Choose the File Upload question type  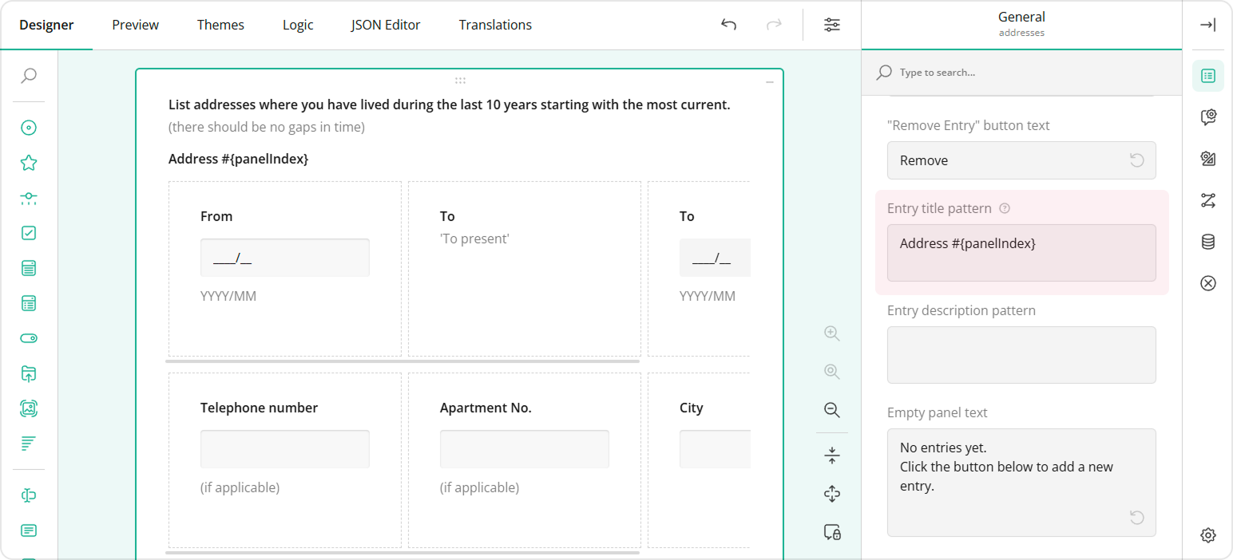point(29,373)
